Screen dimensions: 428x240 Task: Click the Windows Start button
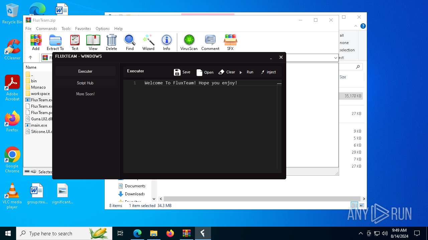8,233
